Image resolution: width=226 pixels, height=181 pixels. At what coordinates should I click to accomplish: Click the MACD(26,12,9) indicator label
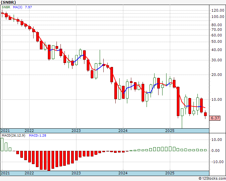pos(13,136)
